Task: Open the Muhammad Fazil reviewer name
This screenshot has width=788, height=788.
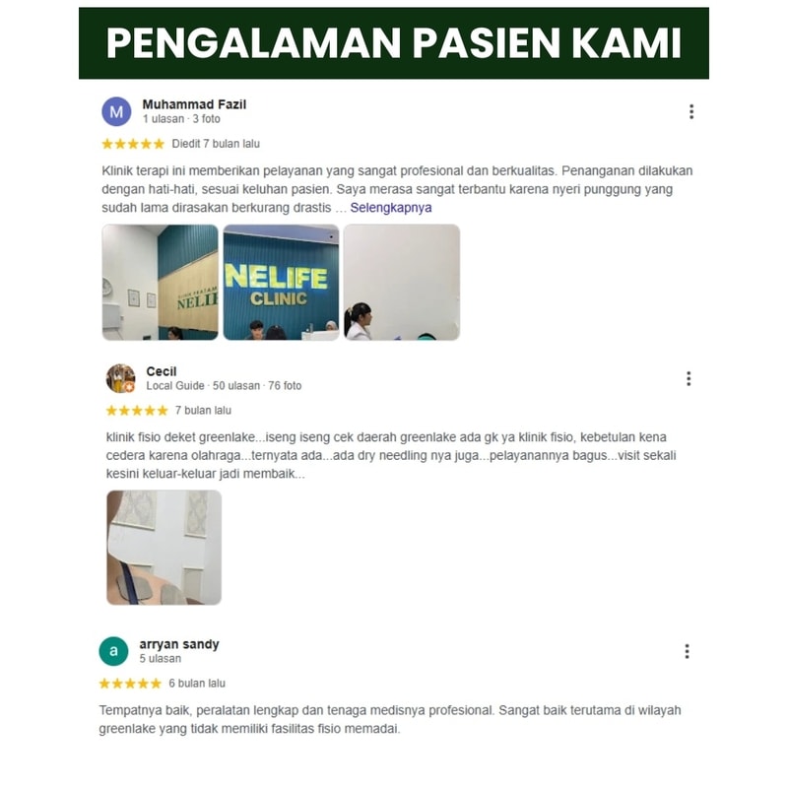Action: pos(194,104)
